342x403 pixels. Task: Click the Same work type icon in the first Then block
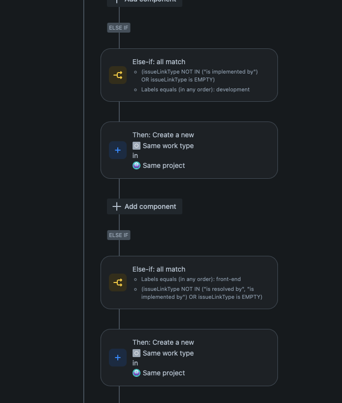point(137,146)
